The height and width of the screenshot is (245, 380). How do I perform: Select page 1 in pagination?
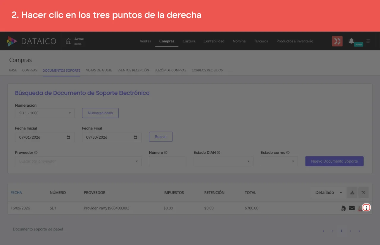point(341,231)
